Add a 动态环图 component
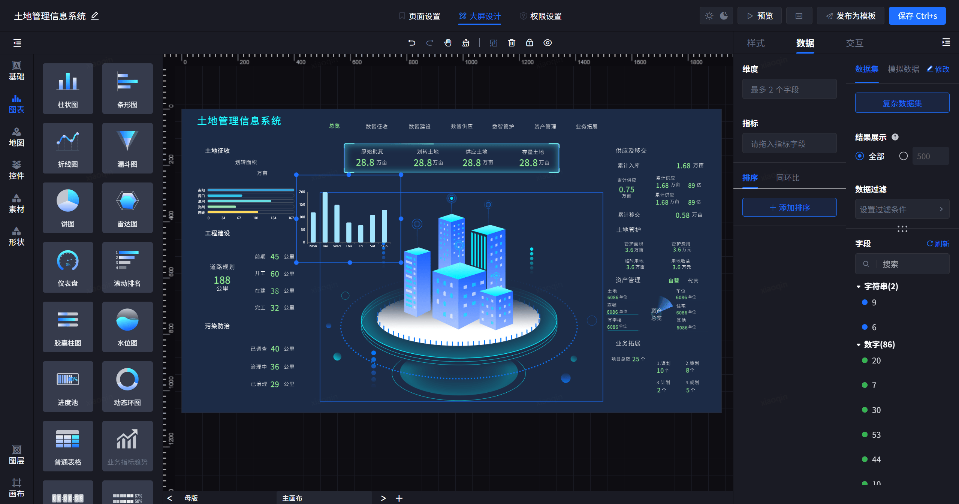959x504 pixels. pos(127,386)
